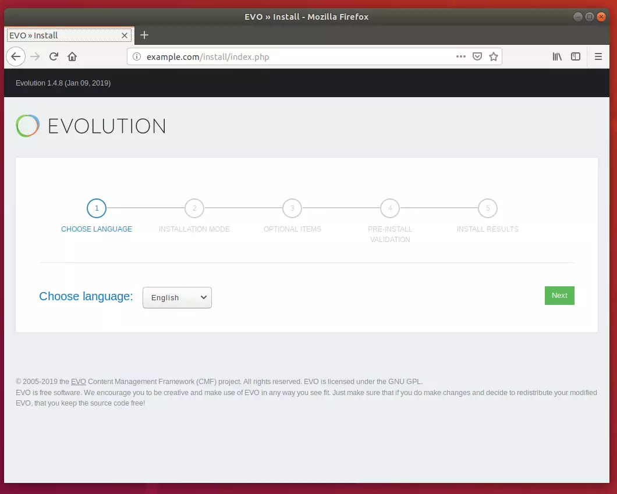The width and height of the screenshot is (617, 494).
Task: Click the 'INSTALLATION MODE' step label
Action: [194, 229]
